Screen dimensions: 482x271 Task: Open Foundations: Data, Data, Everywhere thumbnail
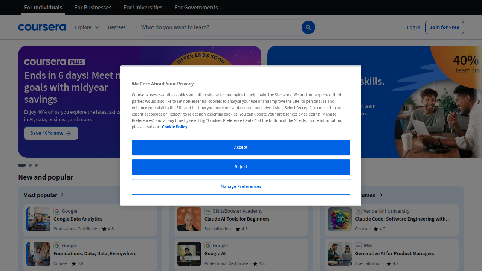point(38,254)
